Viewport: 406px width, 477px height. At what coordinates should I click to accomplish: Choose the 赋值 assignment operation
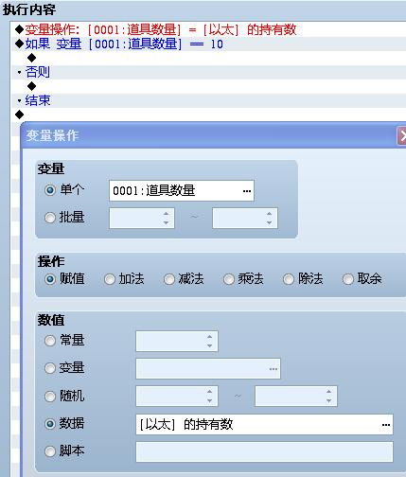[x=50, y=279]
